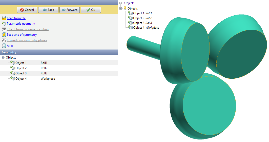Viewport: 269px width, 142px height.
Task: Click the Parametric geometry icon
Action: tap(4, 24)
